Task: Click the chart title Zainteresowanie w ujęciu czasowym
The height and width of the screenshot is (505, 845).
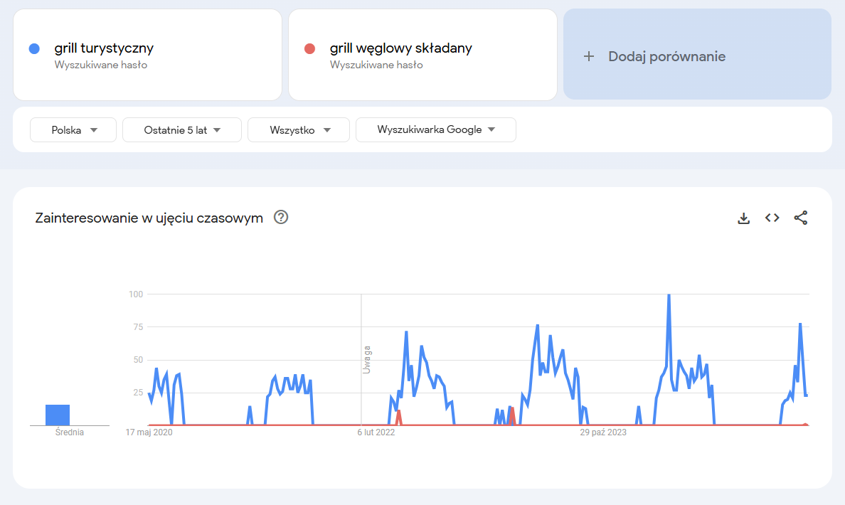Action: tap(149, 218)
